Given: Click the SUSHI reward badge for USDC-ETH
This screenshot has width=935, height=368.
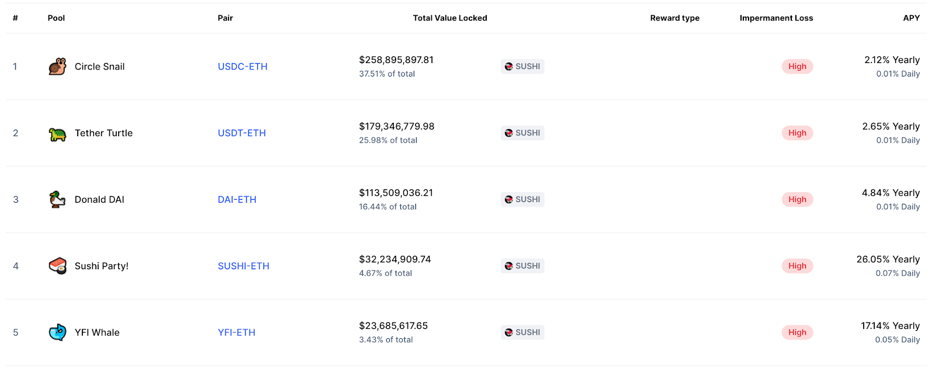Looking at the screenshot, I should coord(522,67).
